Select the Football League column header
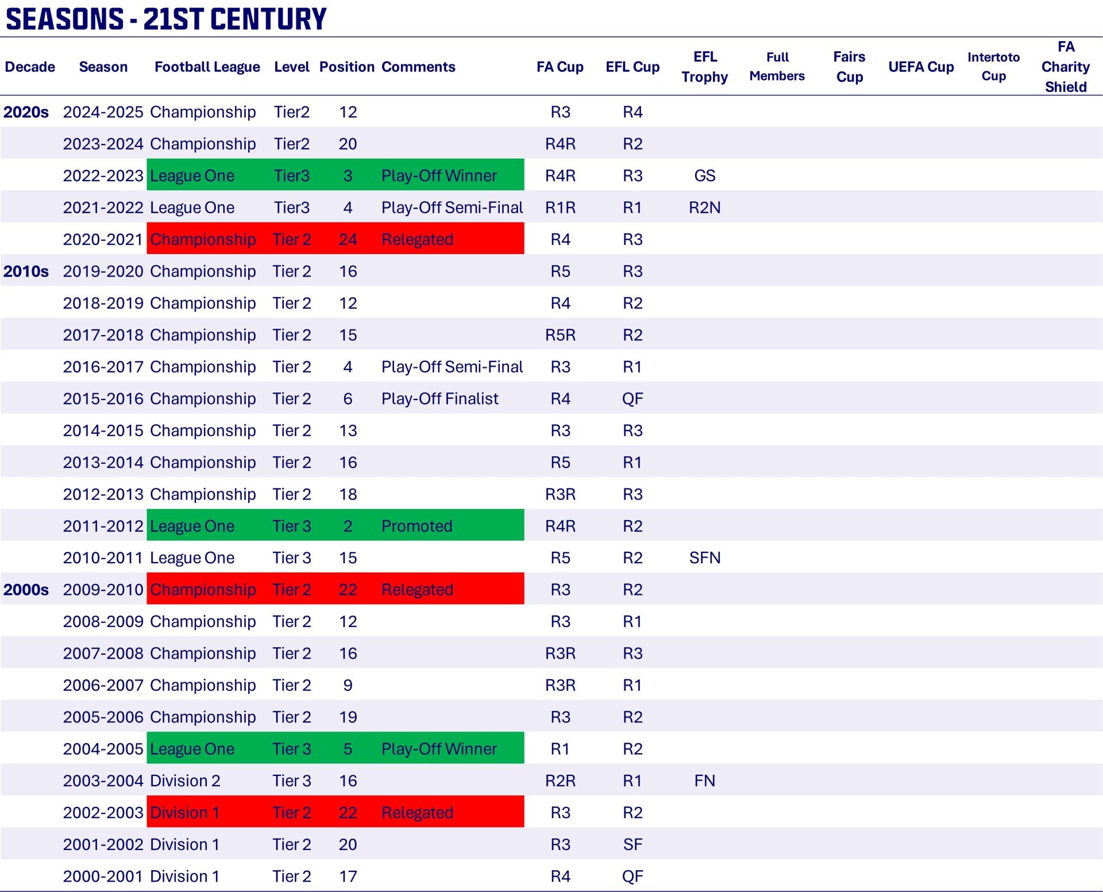This screenshot has width=1103, height=892. pyautogui.click(x=207, y=67)
